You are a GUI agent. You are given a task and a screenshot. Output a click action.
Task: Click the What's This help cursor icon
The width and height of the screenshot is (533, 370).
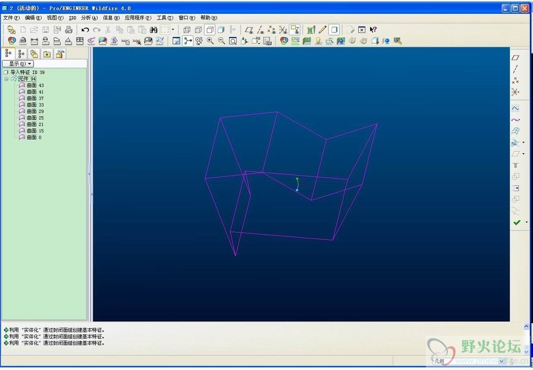coord(373,30)
